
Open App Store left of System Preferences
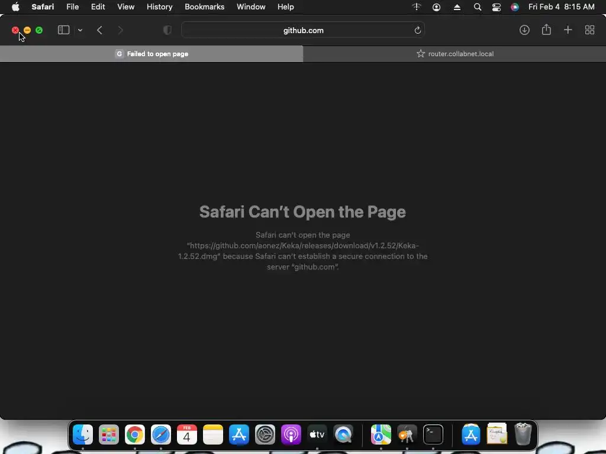click(x=239, y=434)
